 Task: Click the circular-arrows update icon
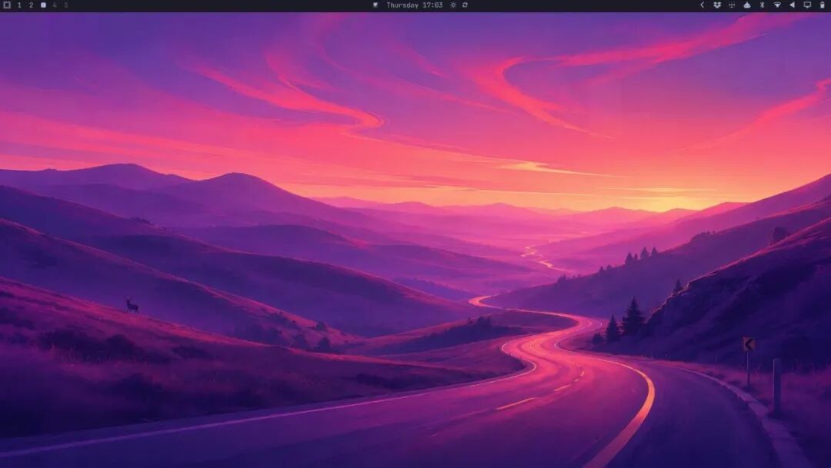coord(465,5)
